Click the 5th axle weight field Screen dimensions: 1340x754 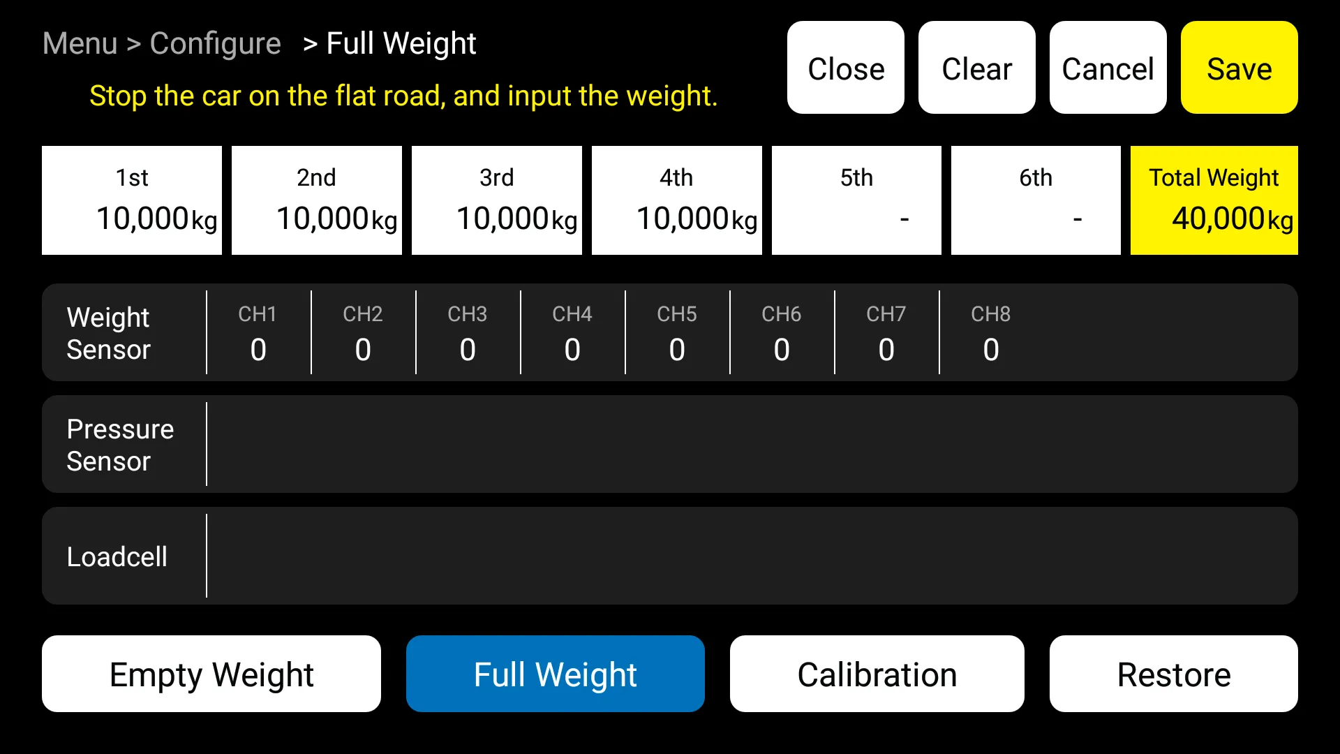(856, 200)
